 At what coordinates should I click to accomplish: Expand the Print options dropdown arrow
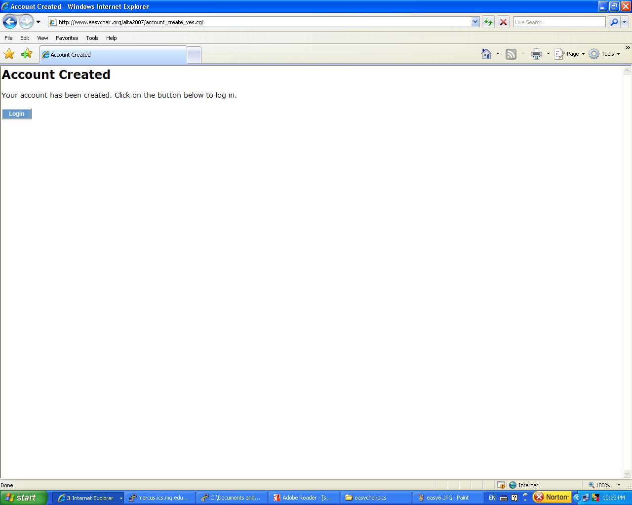tap(548, 54)
